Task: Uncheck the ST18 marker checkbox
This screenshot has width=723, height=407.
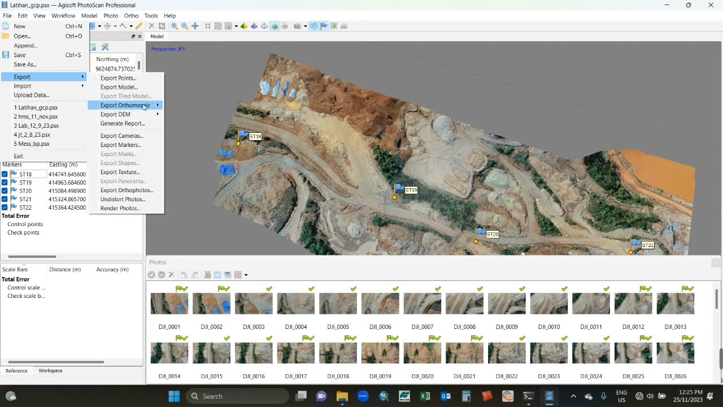Action: click(x=5, y=174)
